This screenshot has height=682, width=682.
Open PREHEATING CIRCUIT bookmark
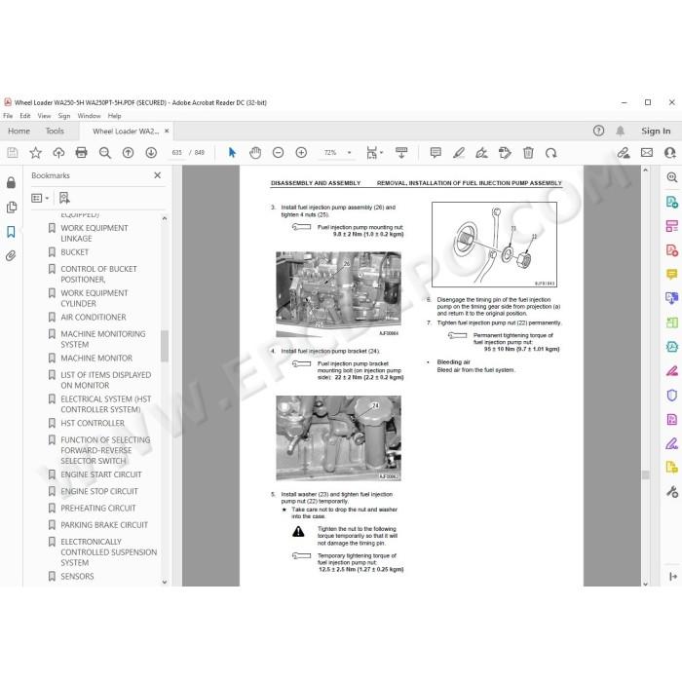pyautogui.click(x=97, y=508)
